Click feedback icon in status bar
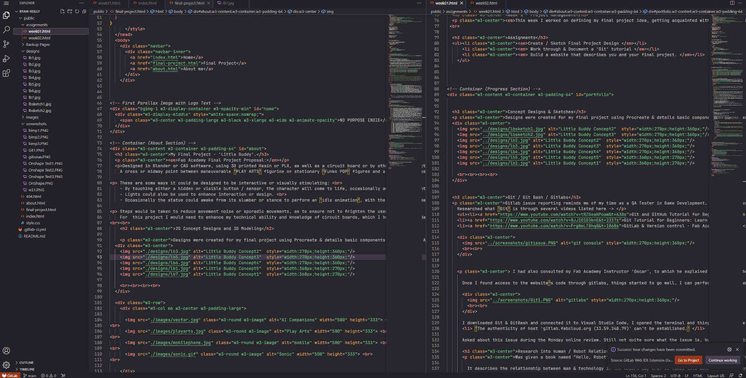 tap(731, 375)
